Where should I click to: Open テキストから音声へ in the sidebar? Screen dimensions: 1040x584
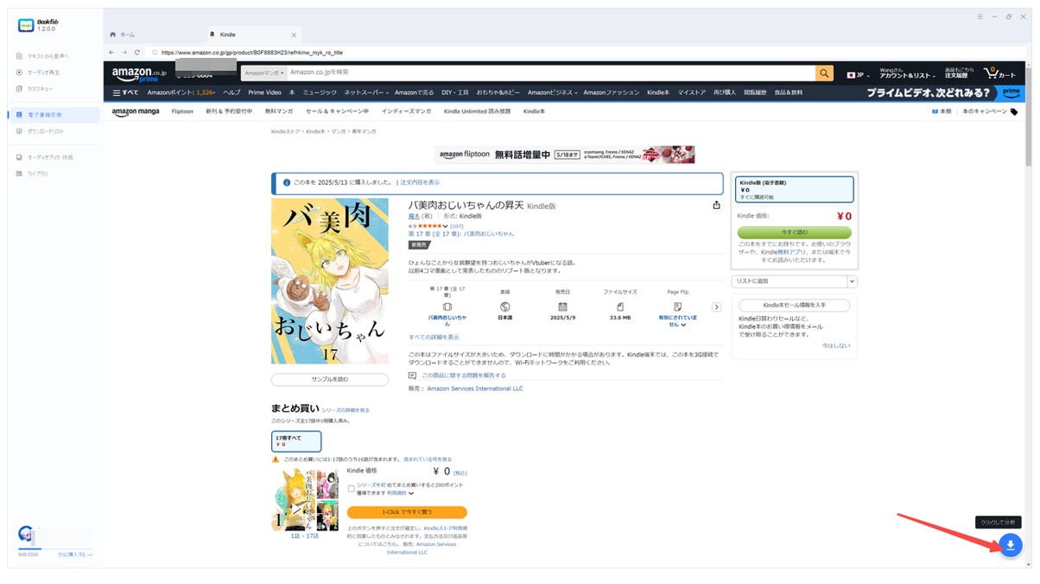(x=48, y=56)
